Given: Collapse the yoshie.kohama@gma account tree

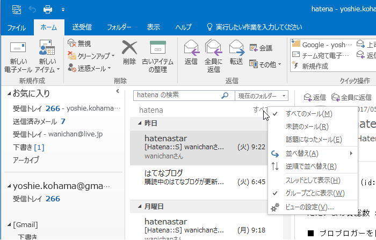Looking at the screenshot, I should pos(9,186).
